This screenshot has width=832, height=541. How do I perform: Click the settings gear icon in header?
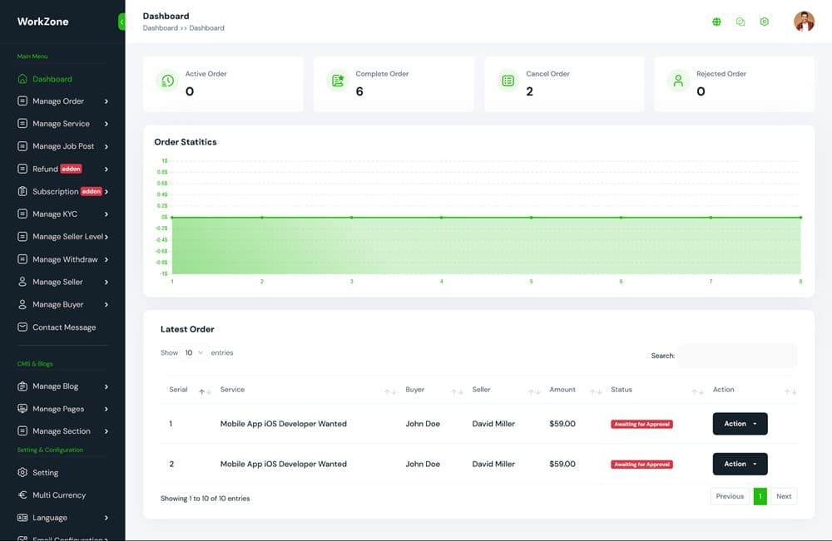tap(765, 22)
